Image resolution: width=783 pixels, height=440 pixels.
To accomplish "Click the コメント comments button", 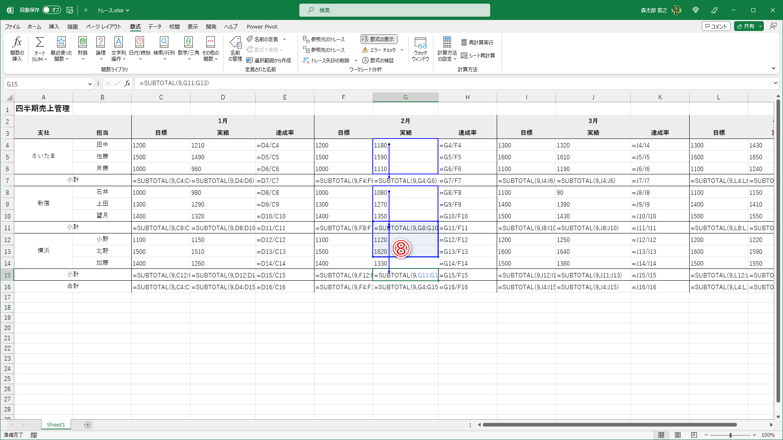I will tap(716, 26).
